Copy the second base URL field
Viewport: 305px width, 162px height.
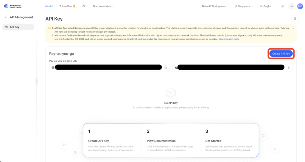coord(289,68)
